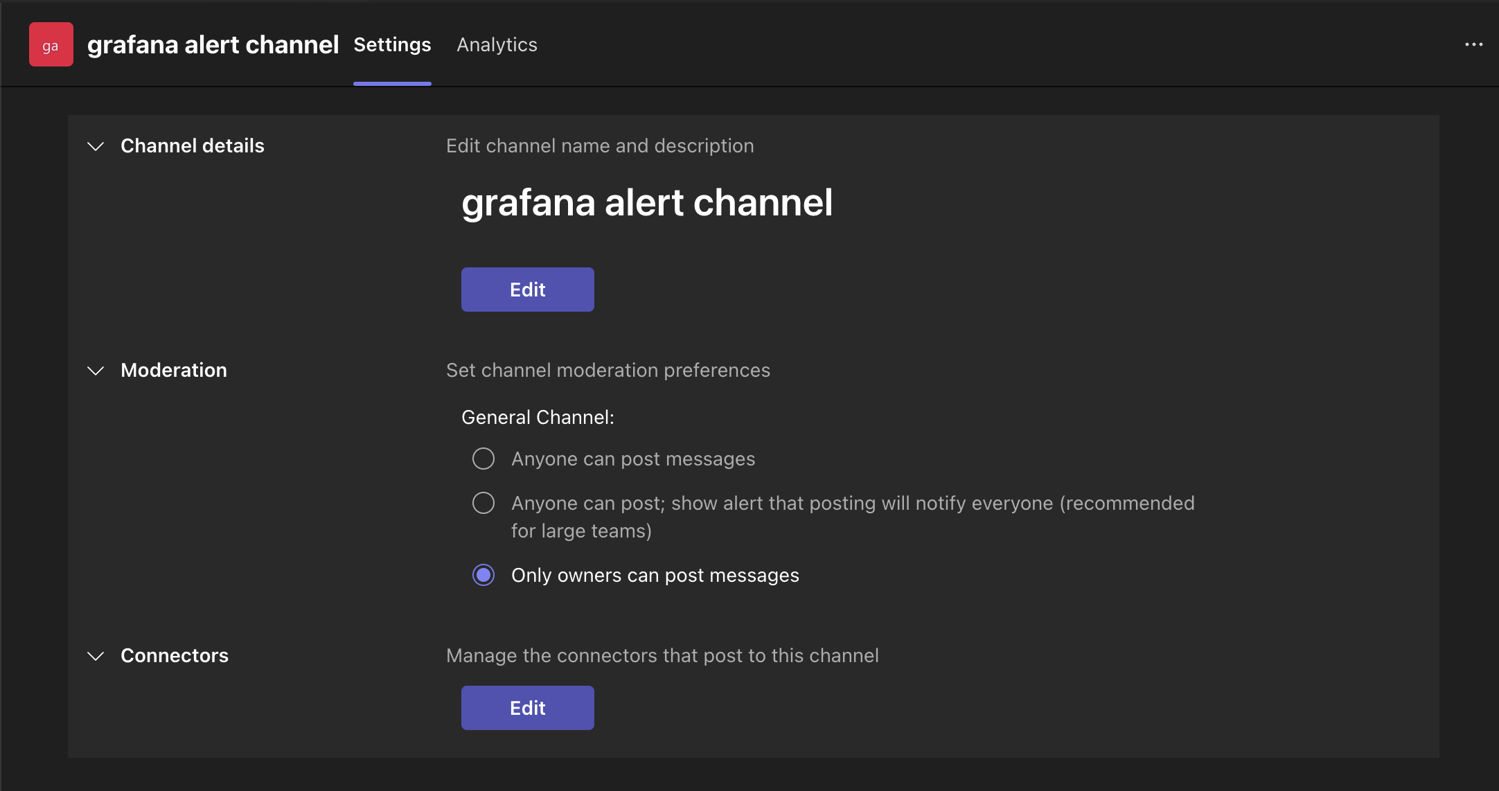Click the Channel details section label

pyautogui.click(x=192, y=145)
